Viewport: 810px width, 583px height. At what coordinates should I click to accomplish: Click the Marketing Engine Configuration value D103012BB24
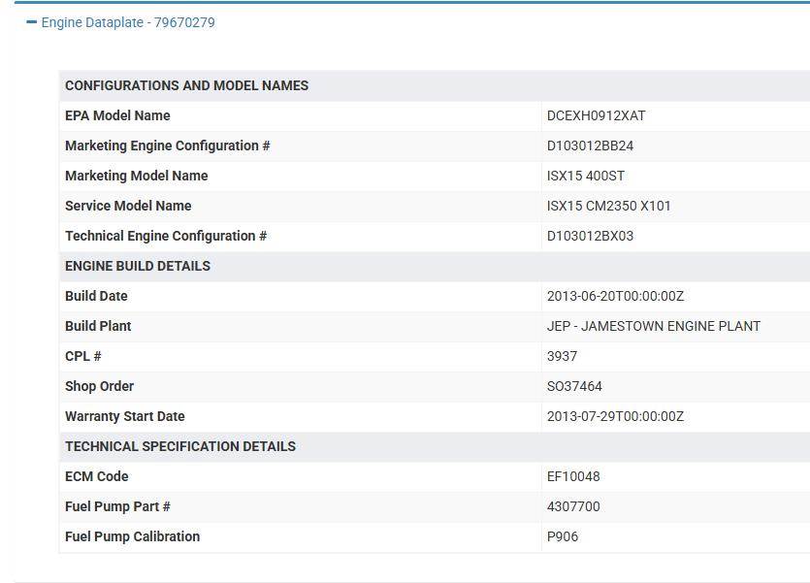click(590, 146)
